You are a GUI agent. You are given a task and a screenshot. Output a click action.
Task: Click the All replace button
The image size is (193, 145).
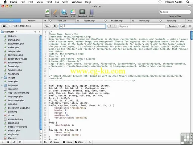[184, 26]
